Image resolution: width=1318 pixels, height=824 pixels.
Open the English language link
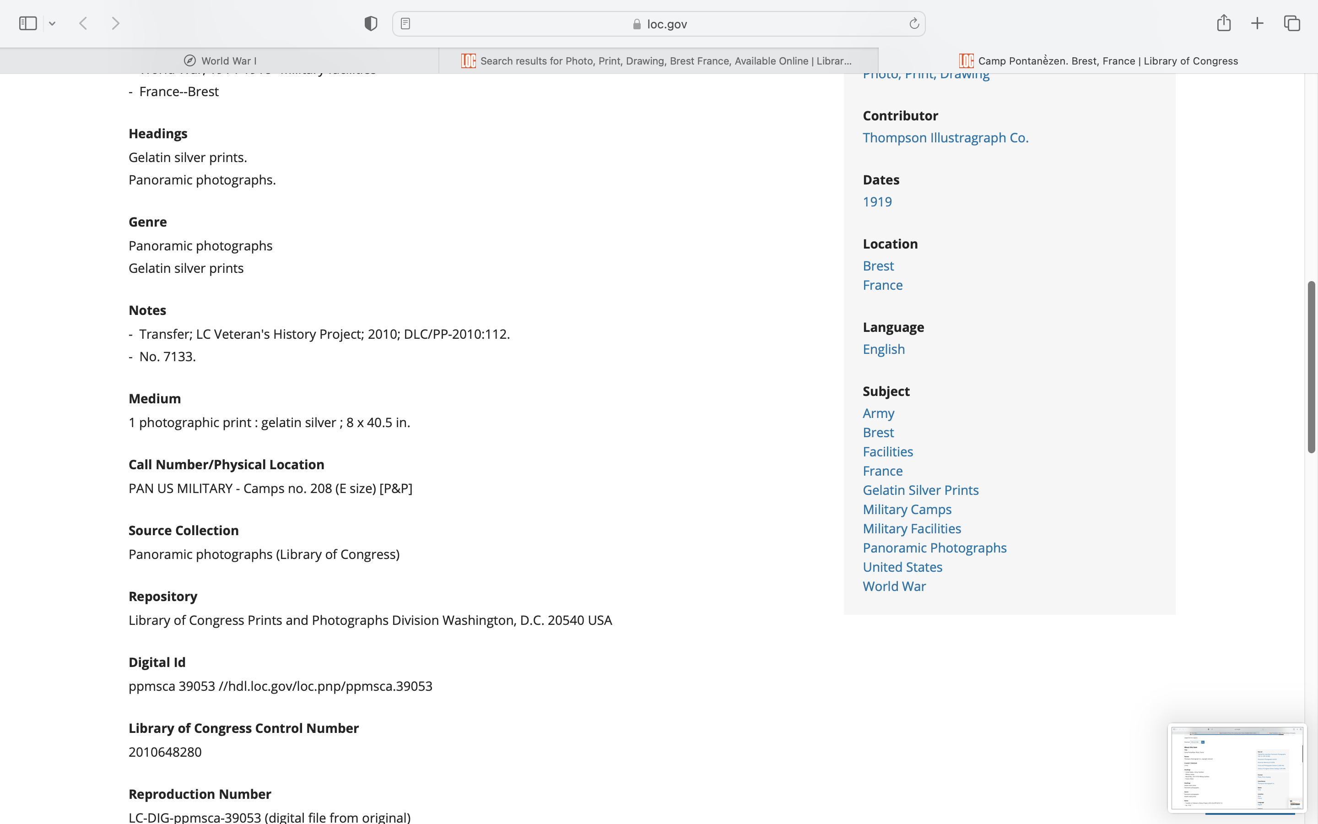tap(883, 349)
